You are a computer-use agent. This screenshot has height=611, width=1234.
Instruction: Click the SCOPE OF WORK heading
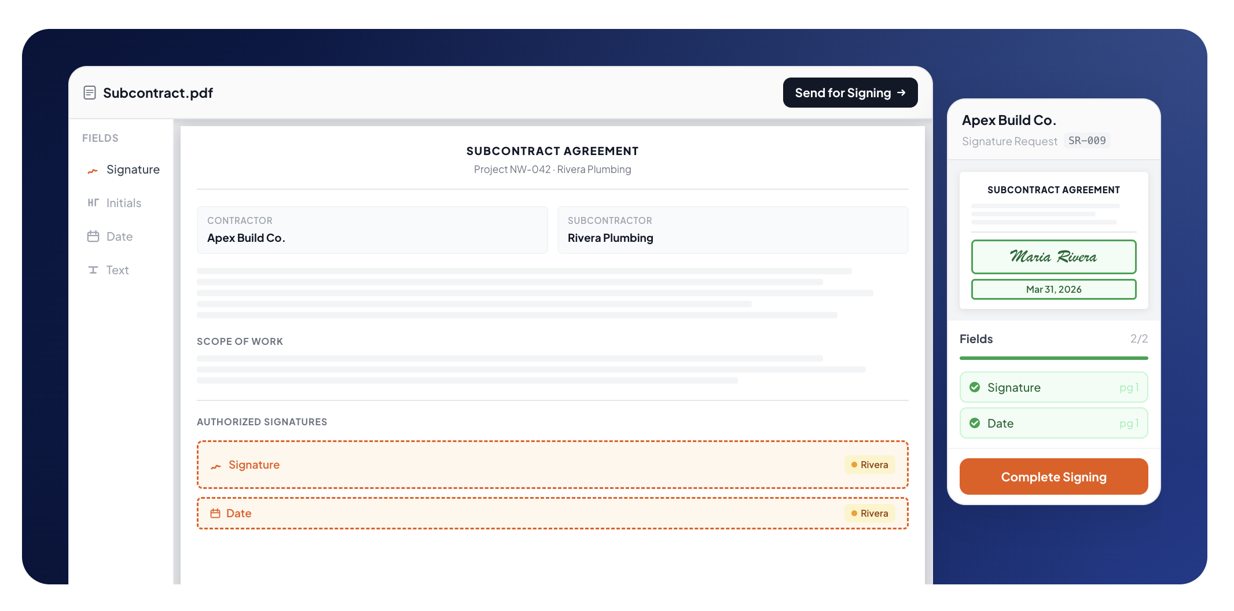(x=240, y=341)
